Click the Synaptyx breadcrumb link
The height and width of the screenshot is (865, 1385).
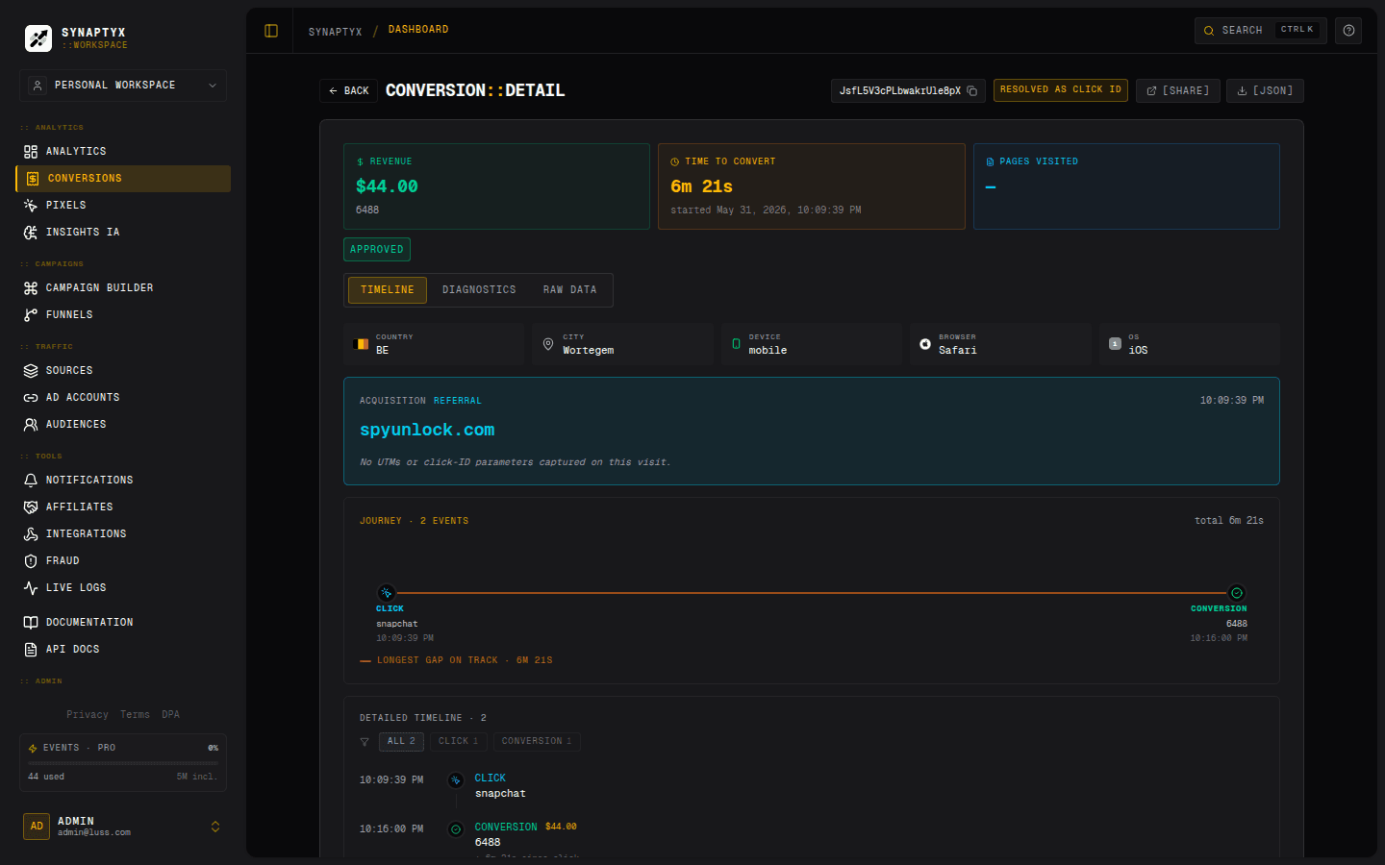[335, 33]
